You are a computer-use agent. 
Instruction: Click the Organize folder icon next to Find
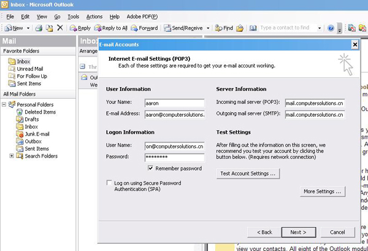point(240,28)
